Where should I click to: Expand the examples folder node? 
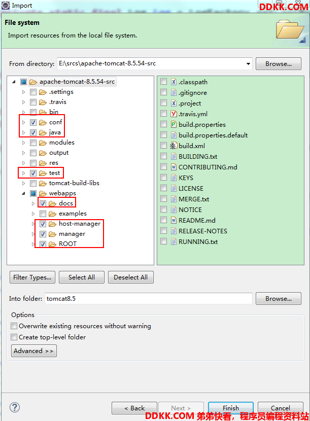(x=33, y=214)
